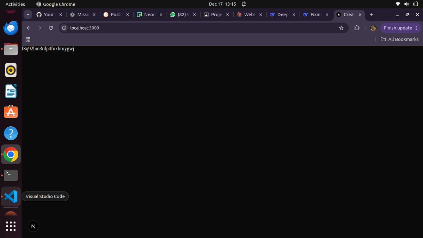Open the Dec 17 13:15 clock calendar
This screenshot has height=238, width=423.
point(222,4)
